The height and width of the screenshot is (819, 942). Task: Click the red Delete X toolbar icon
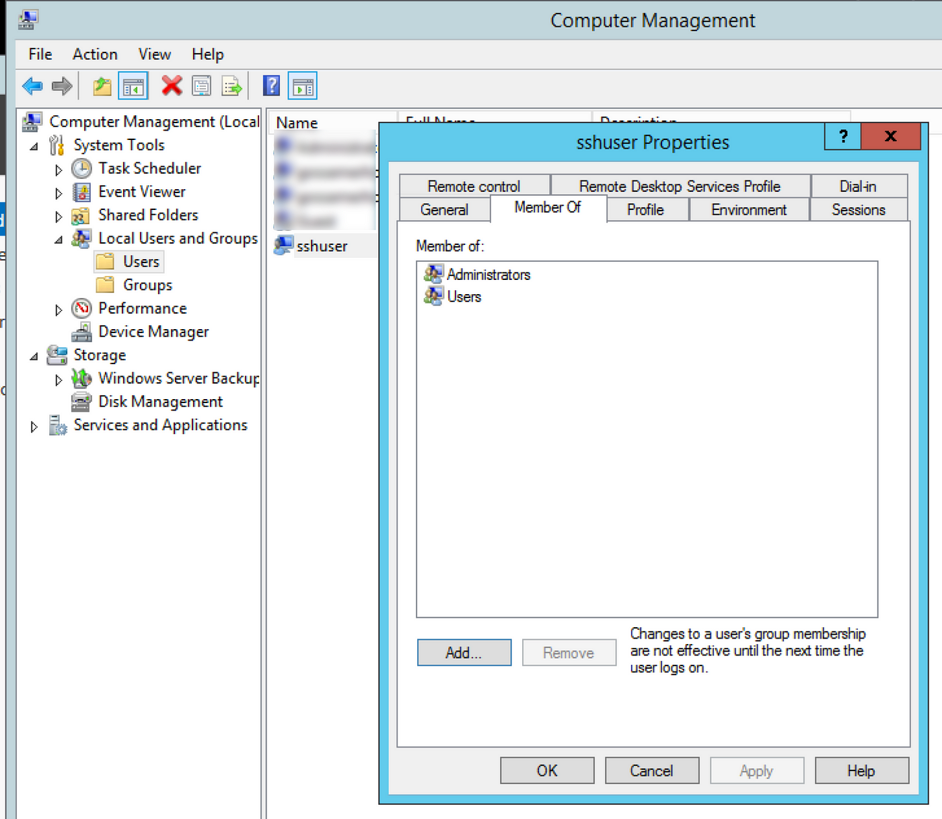pyautogui.click(x=172, y=85)
